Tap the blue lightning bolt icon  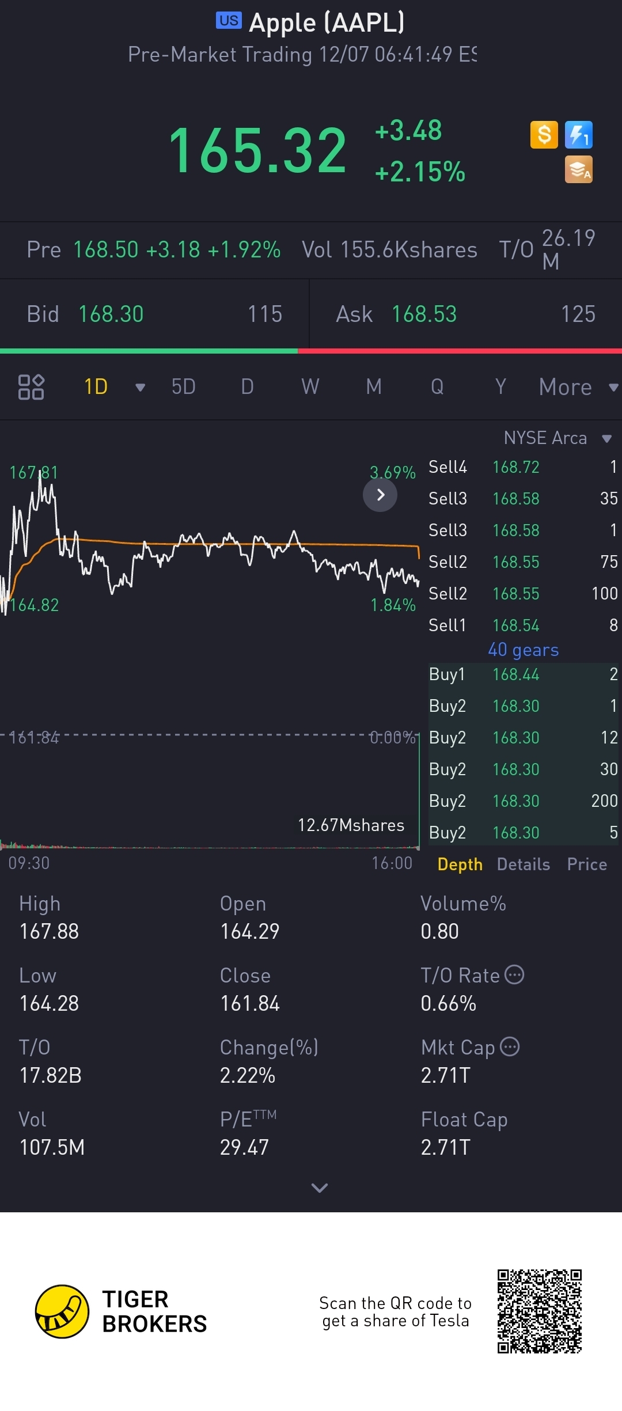(579, 135)
